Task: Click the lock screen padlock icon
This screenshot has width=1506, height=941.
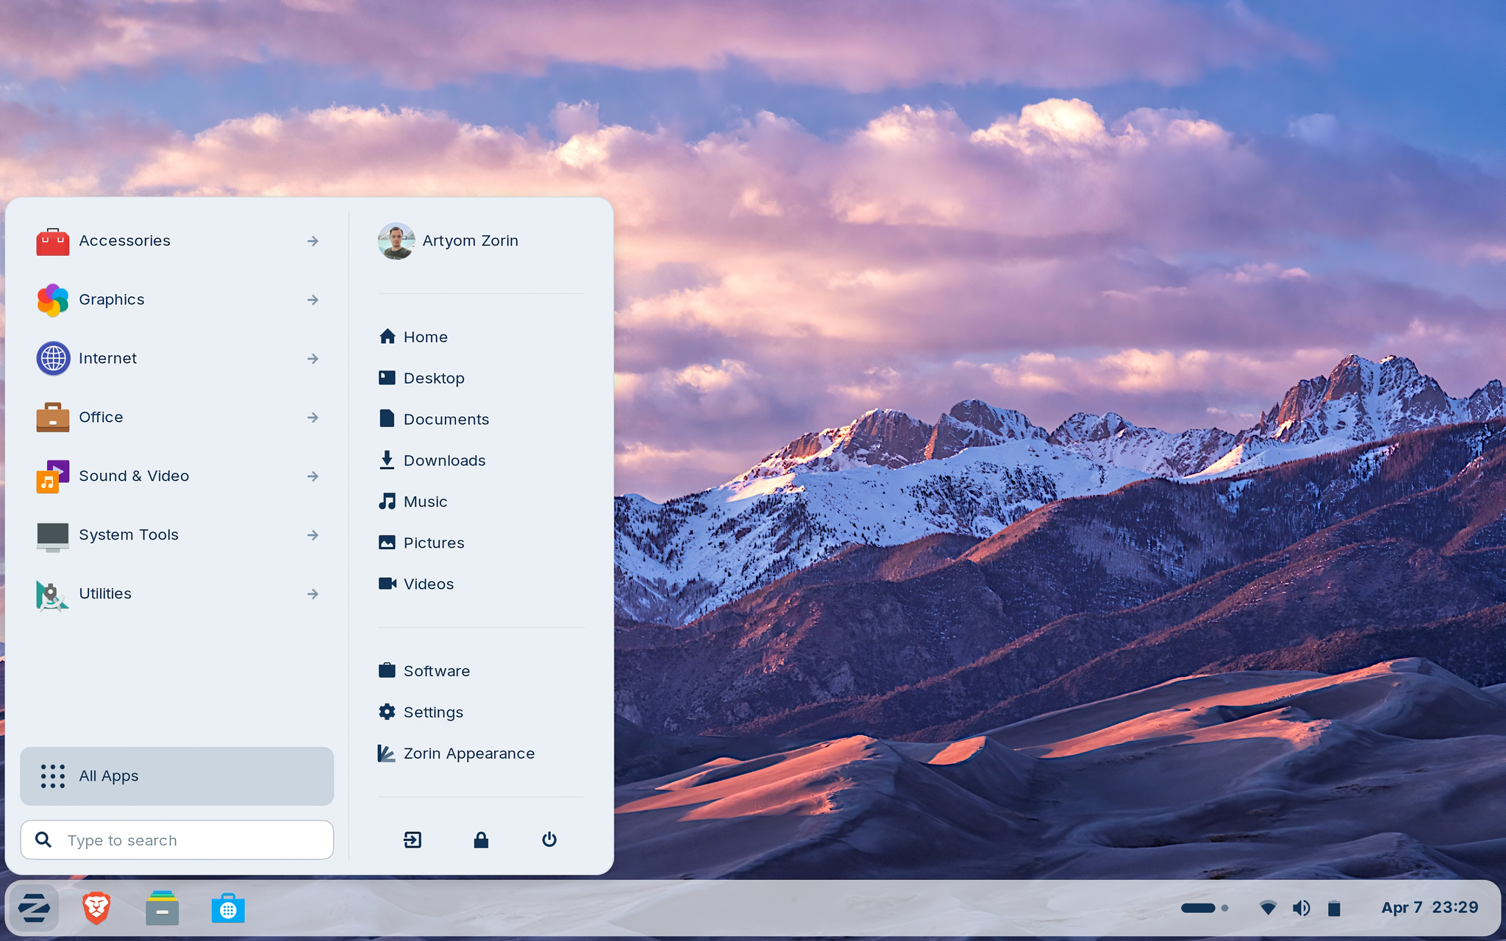Action: (x=481, y=840)
